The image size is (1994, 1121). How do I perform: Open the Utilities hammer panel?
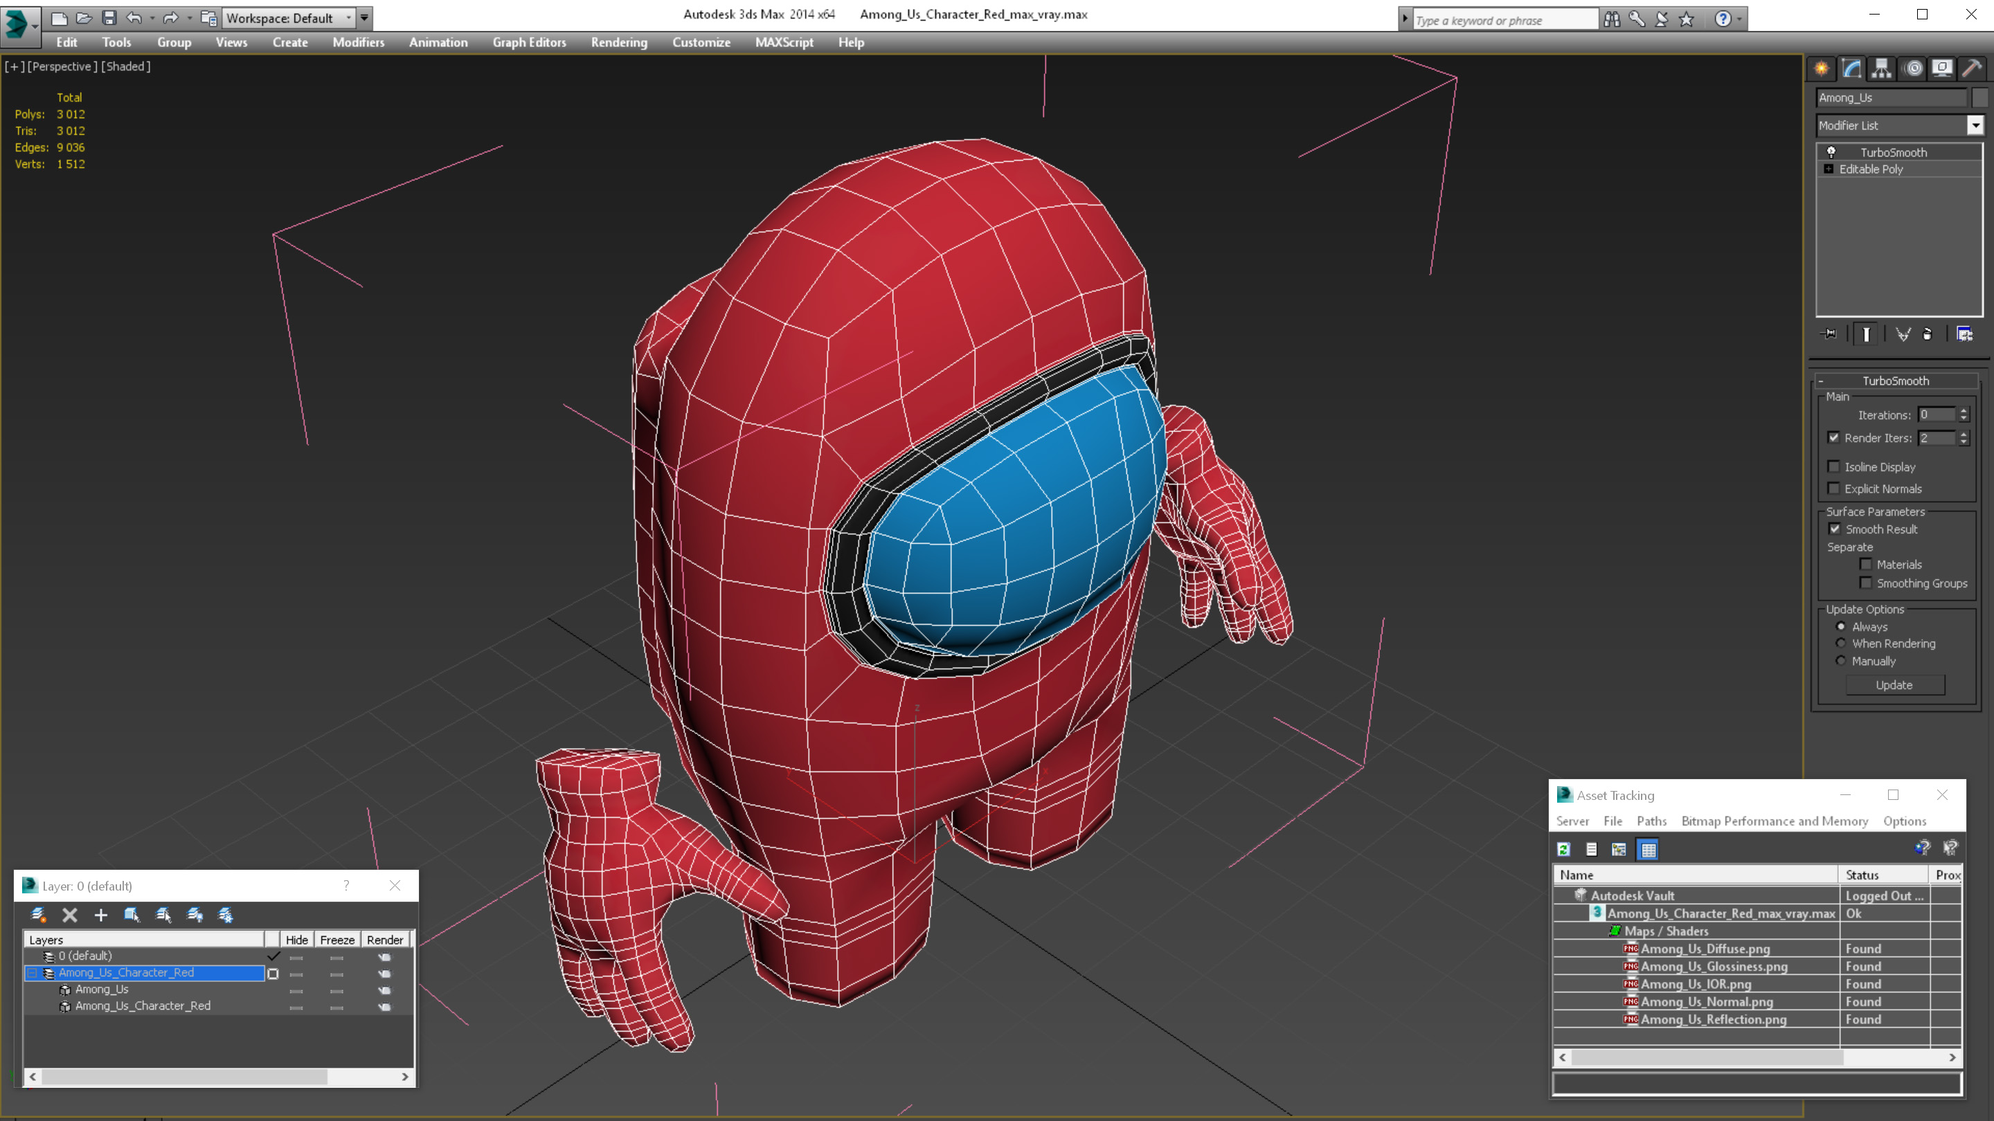1972,68
